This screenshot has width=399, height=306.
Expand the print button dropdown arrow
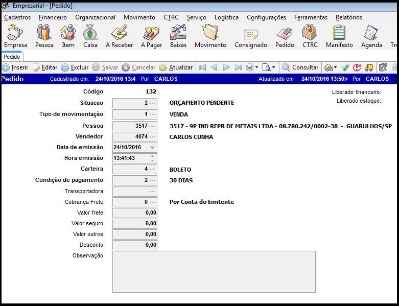[x=256, y=67]
